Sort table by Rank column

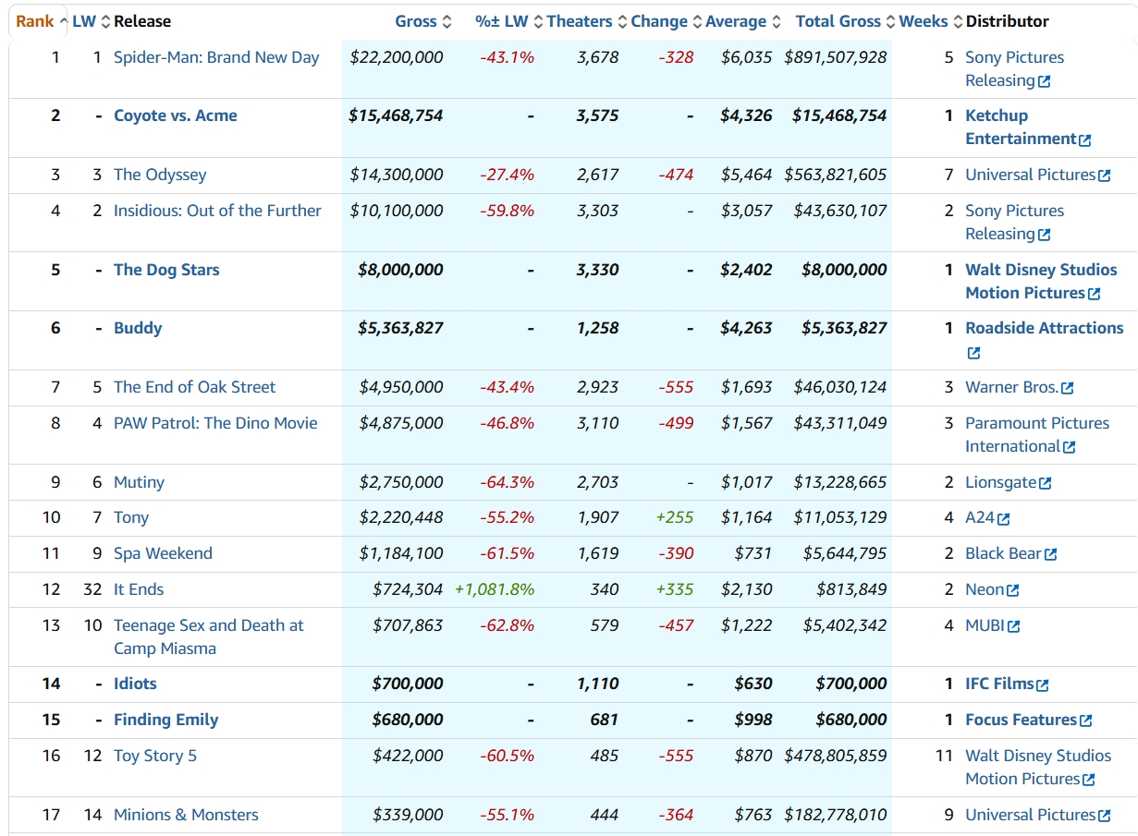coord(35,21)
